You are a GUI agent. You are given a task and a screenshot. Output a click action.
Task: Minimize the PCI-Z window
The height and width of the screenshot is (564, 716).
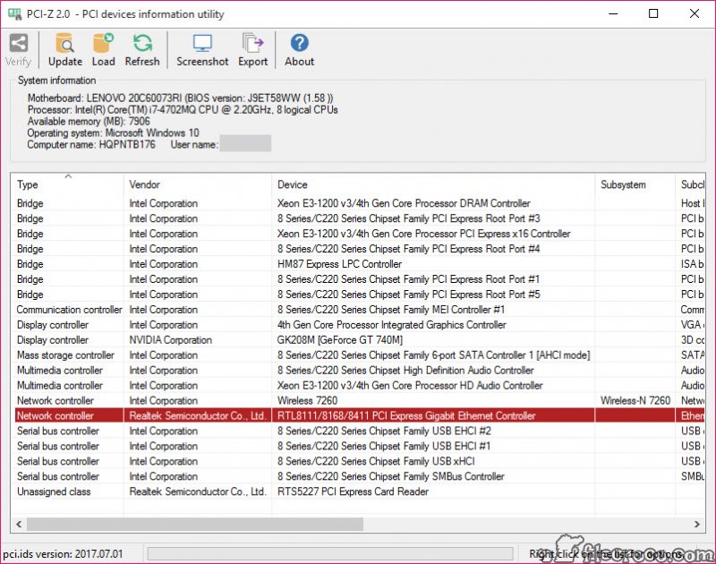[x=613, y=13]
